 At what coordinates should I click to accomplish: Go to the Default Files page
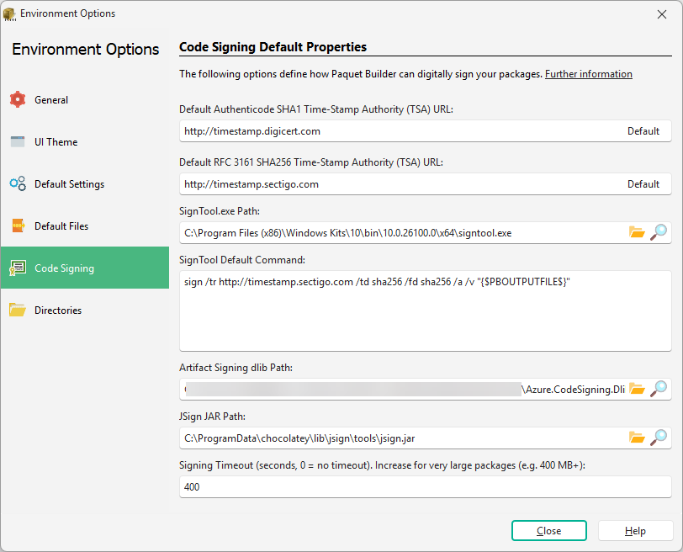coord(85,226)
